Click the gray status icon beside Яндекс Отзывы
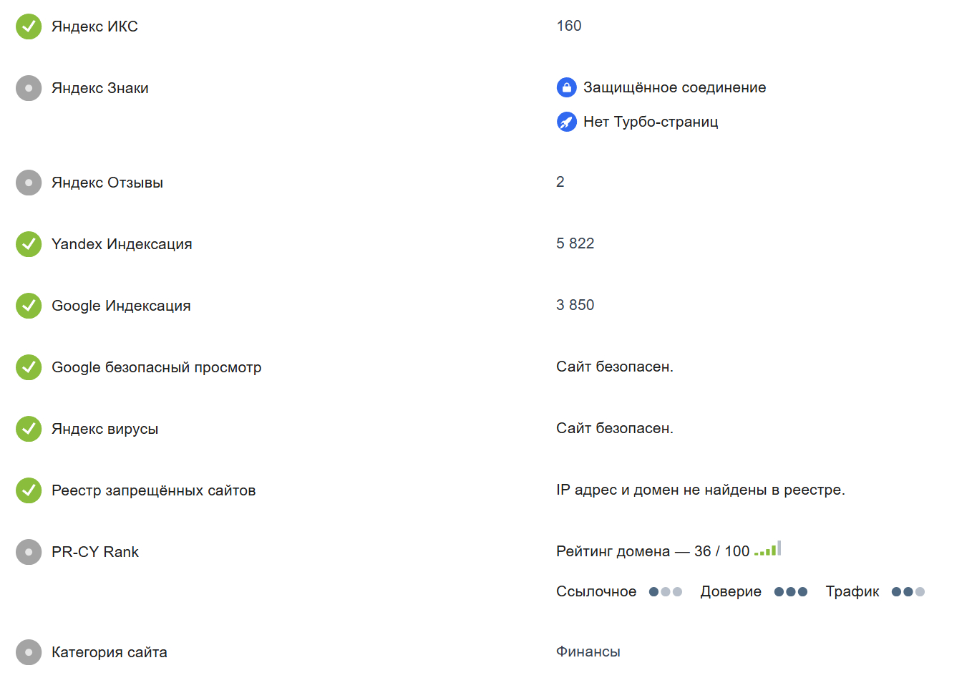Viewport: 977px width, 688px height. click(29, 183)
